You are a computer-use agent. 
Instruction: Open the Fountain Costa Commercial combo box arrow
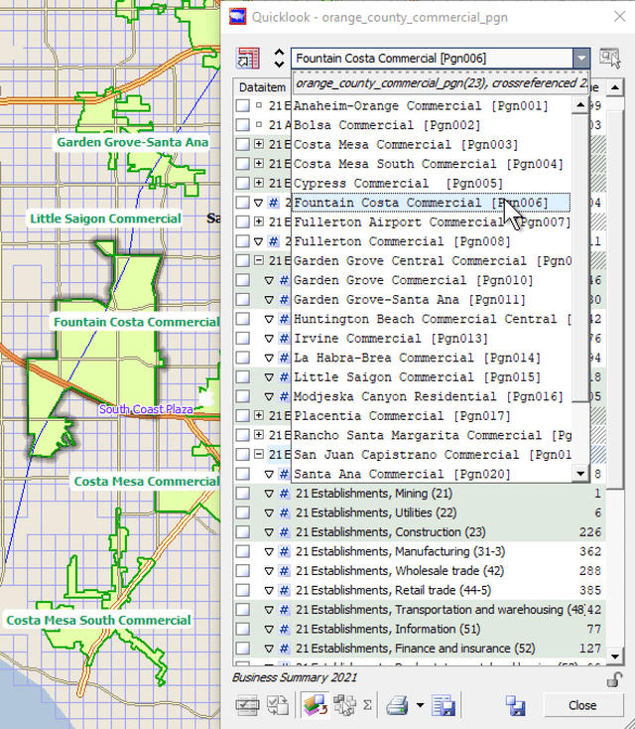pos(580,59)
